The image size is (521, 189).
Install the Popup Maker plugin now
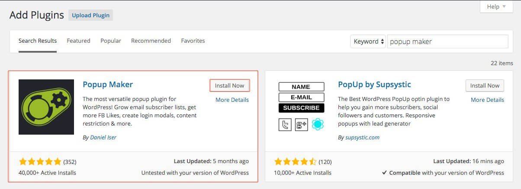(x=230, y=85)
